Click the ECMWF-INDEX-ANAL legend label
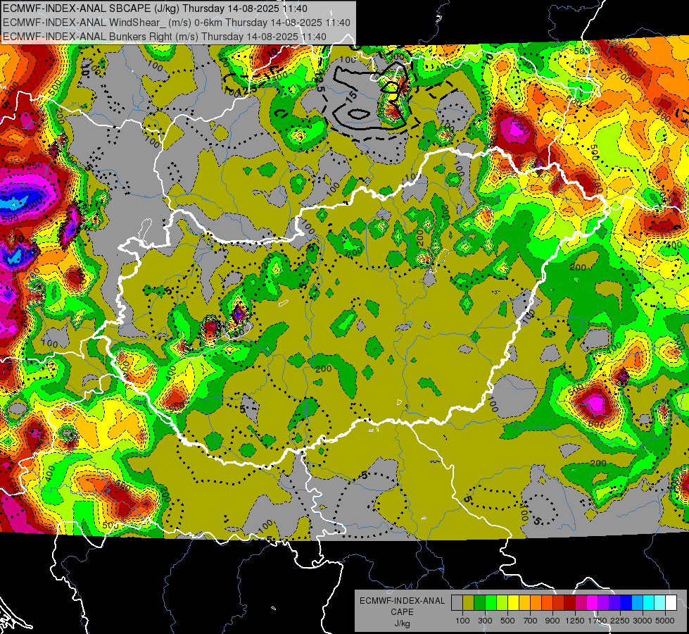689x634 pixels. pos(403,601)
